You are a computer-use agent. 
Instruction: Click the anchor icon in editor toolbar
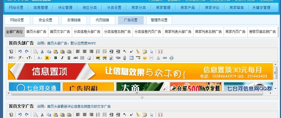158,58
